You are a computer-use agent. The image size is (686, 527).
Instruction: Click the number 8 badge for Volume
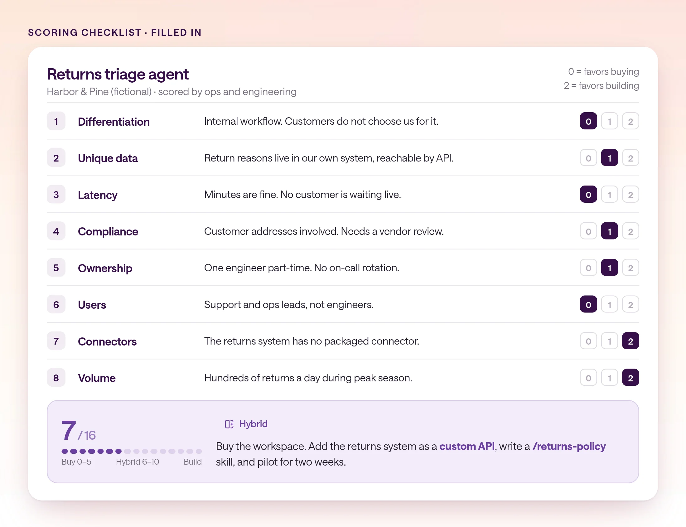[x=56, y=378]
